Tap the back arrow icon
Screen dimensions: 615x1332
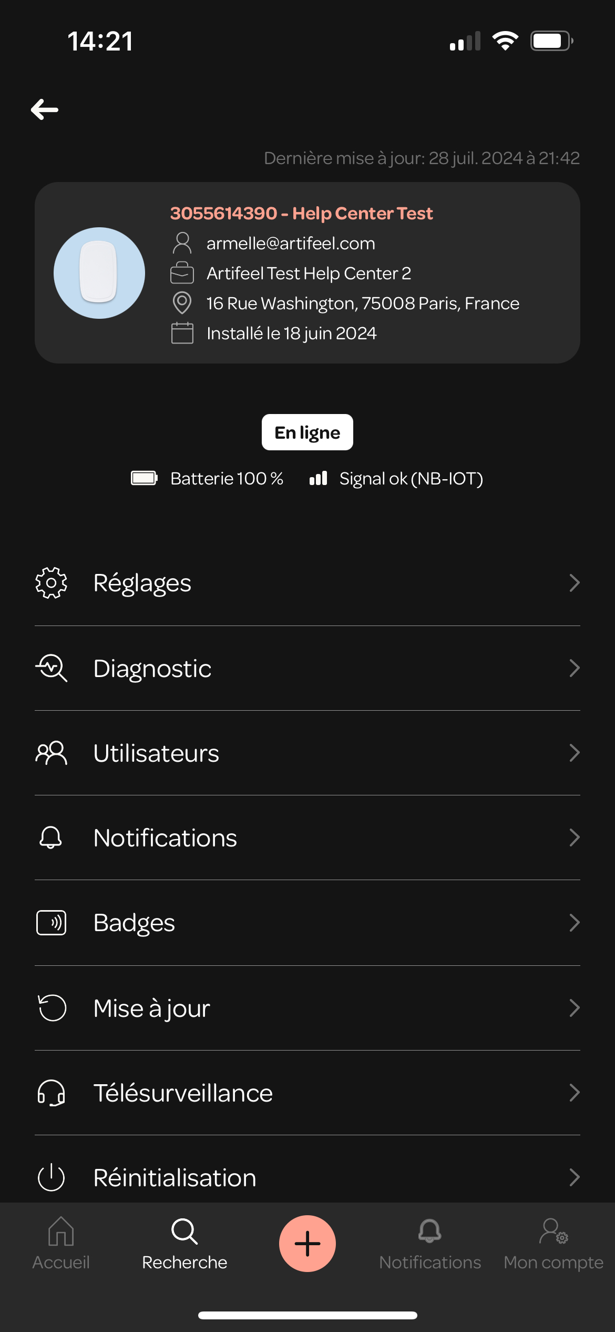[45, 109]
